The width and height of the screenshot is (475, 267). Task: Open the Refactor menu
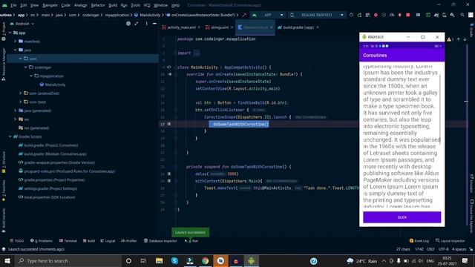tap(98, 5)
